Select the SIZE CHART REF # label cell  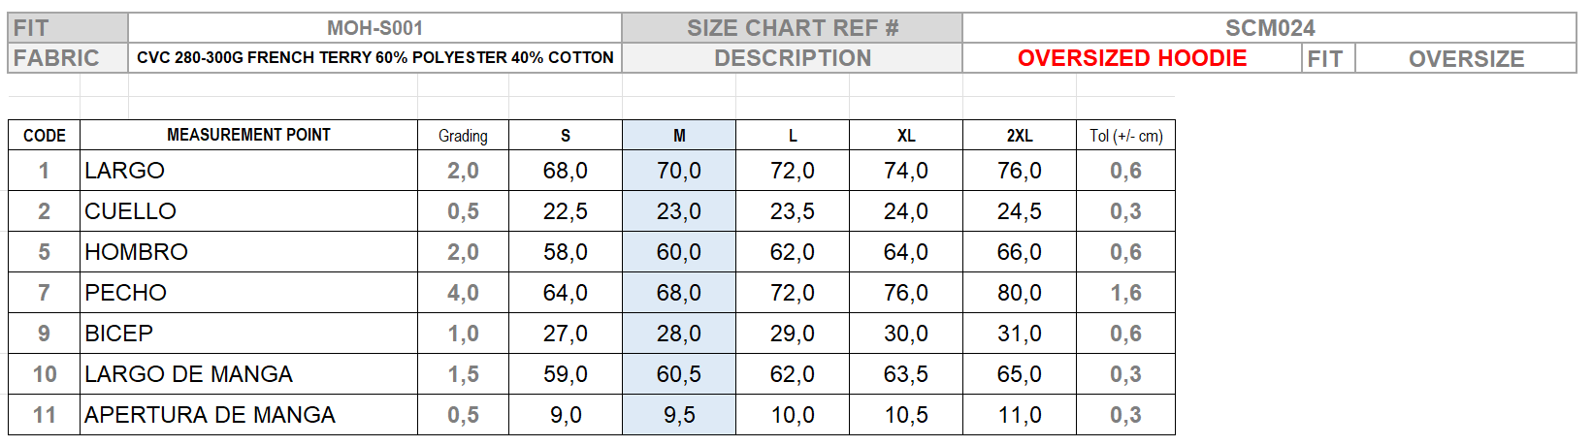(x=792, y=28)
